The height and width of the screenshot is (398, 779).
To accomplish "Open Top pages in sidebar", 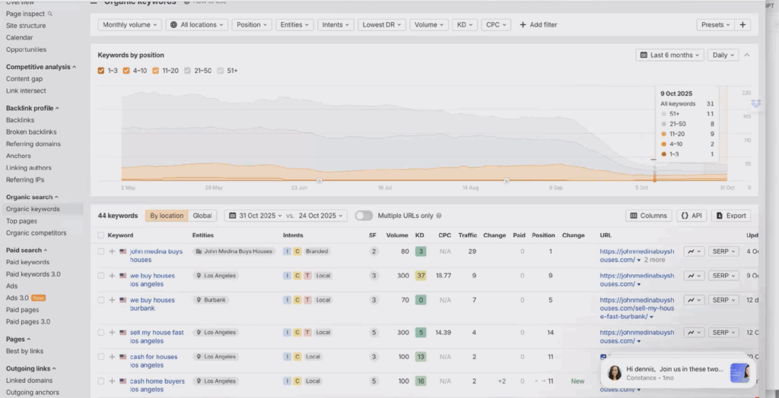I will 21,221.
